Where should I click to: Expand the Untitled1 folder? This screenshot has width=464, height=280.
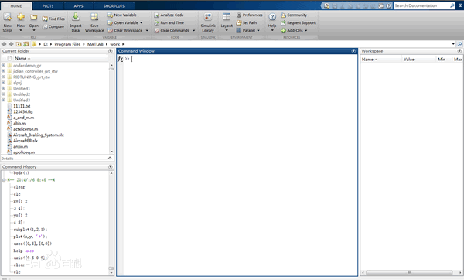click(3, 88)
